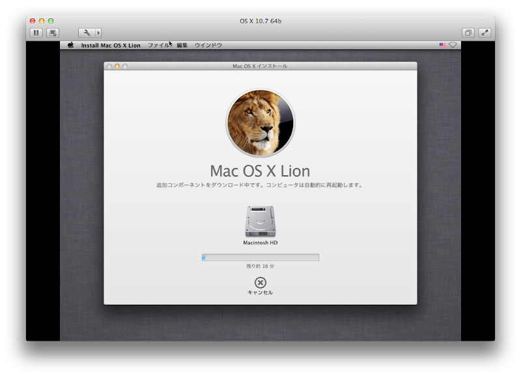Screen dimensions: 521x377
Task: Click the Wi-Fi status icon
Action: pos(453,45)
